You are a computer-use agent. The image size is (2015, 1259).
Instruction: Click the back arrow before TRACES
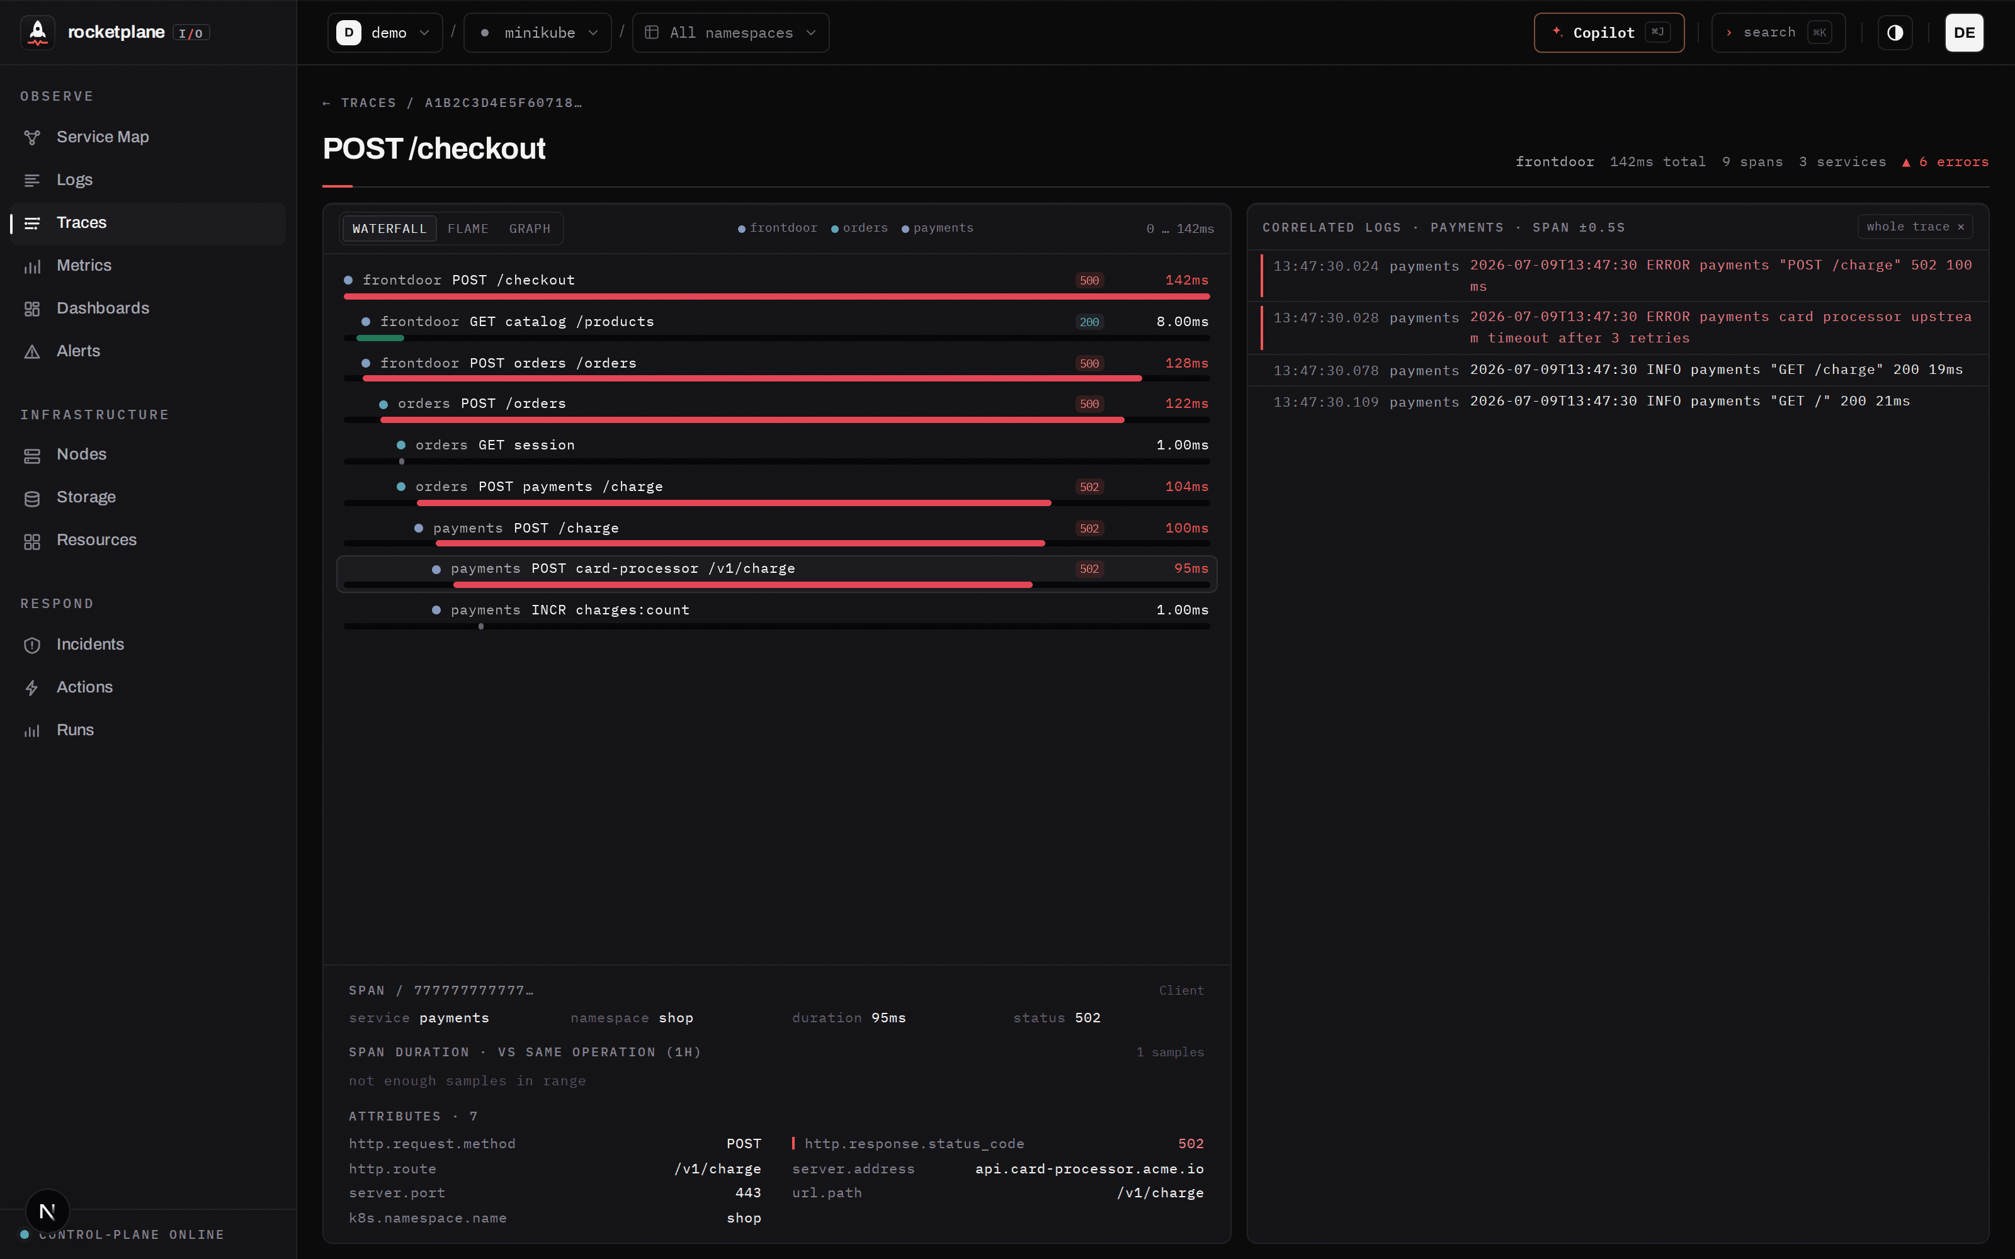(x=326, y=103)
